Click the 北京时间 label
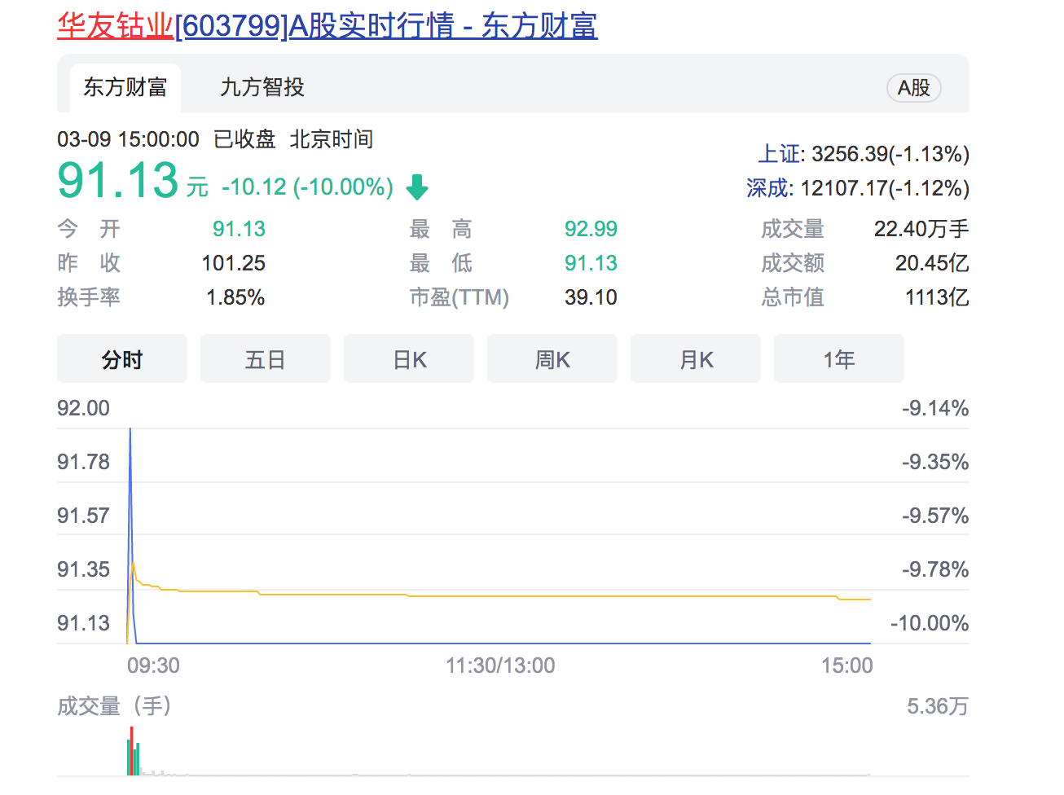 point(332,139)
